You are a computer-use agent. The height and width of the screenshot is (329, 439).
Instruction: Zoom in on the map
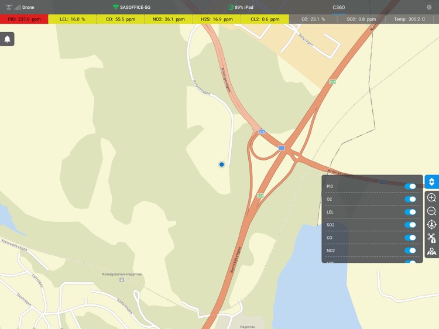[431, 198]
